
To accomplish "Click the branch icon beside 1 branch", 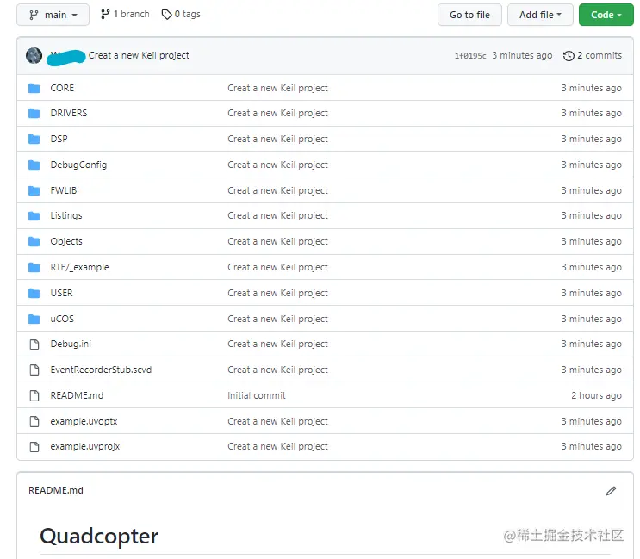I will coord(105,15).
